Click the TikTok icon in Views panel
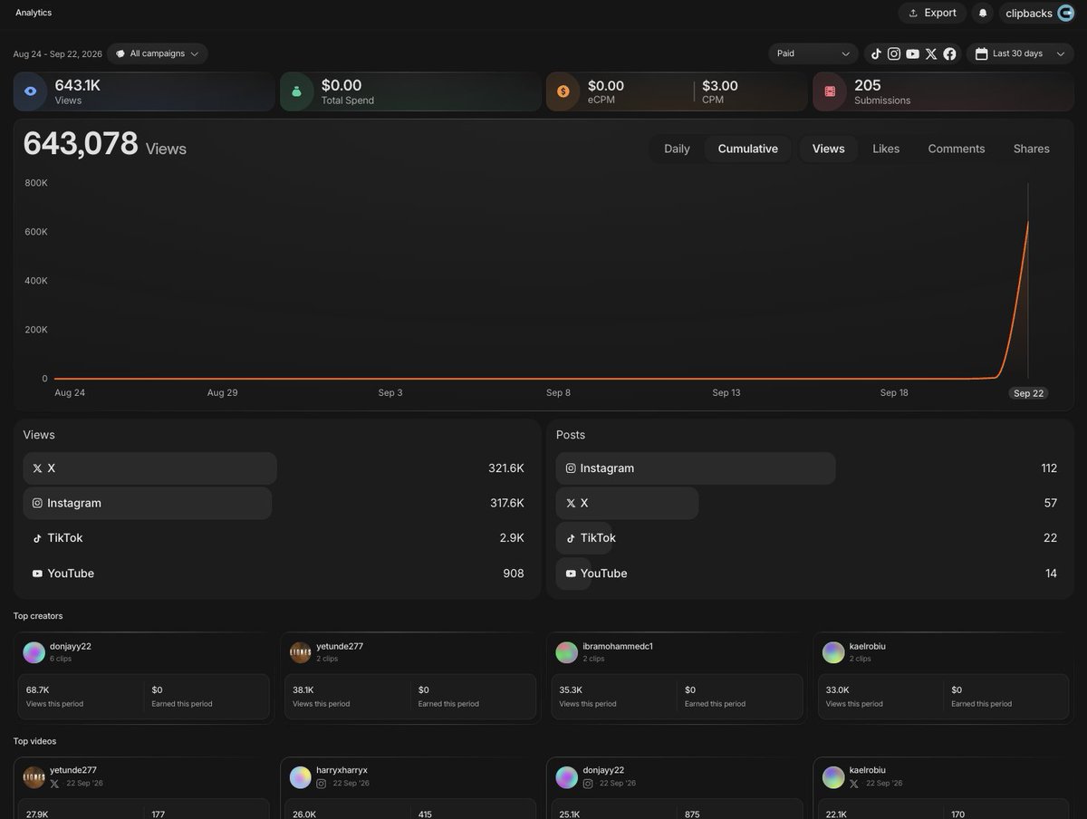Viewport: 1087px width, 819px height. coord(37,538)
